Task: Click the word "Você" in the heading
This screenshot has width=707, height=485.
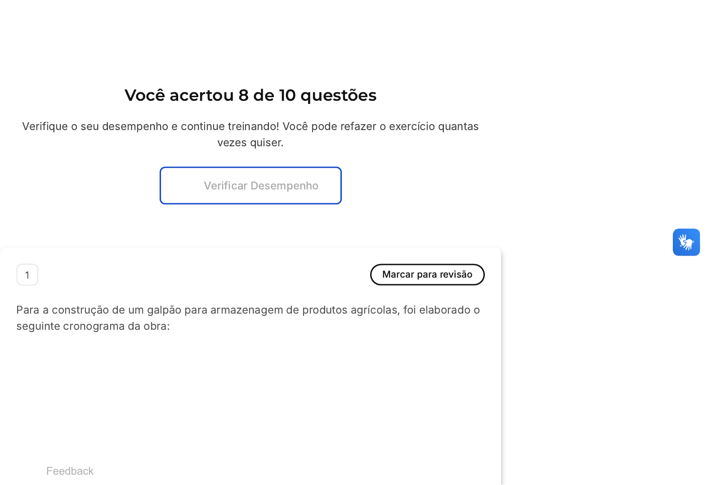Action: coord(145,95)
